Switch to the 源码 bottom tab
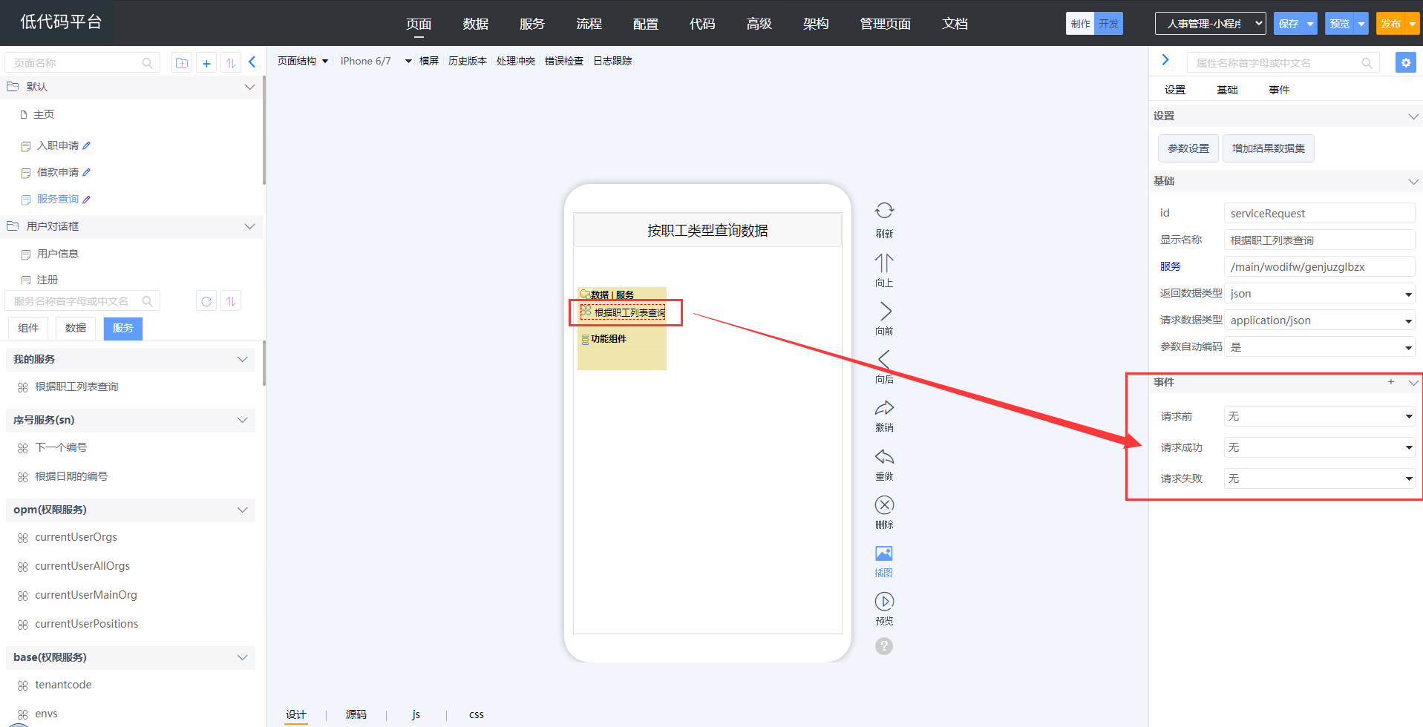Screen dimensions: 1423x727 pyautogui.click(x=356, y=714)
